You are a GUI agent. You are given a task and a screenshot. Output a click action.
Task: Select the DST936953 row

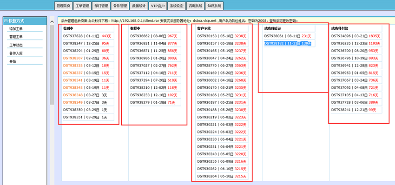click(356, 73)
